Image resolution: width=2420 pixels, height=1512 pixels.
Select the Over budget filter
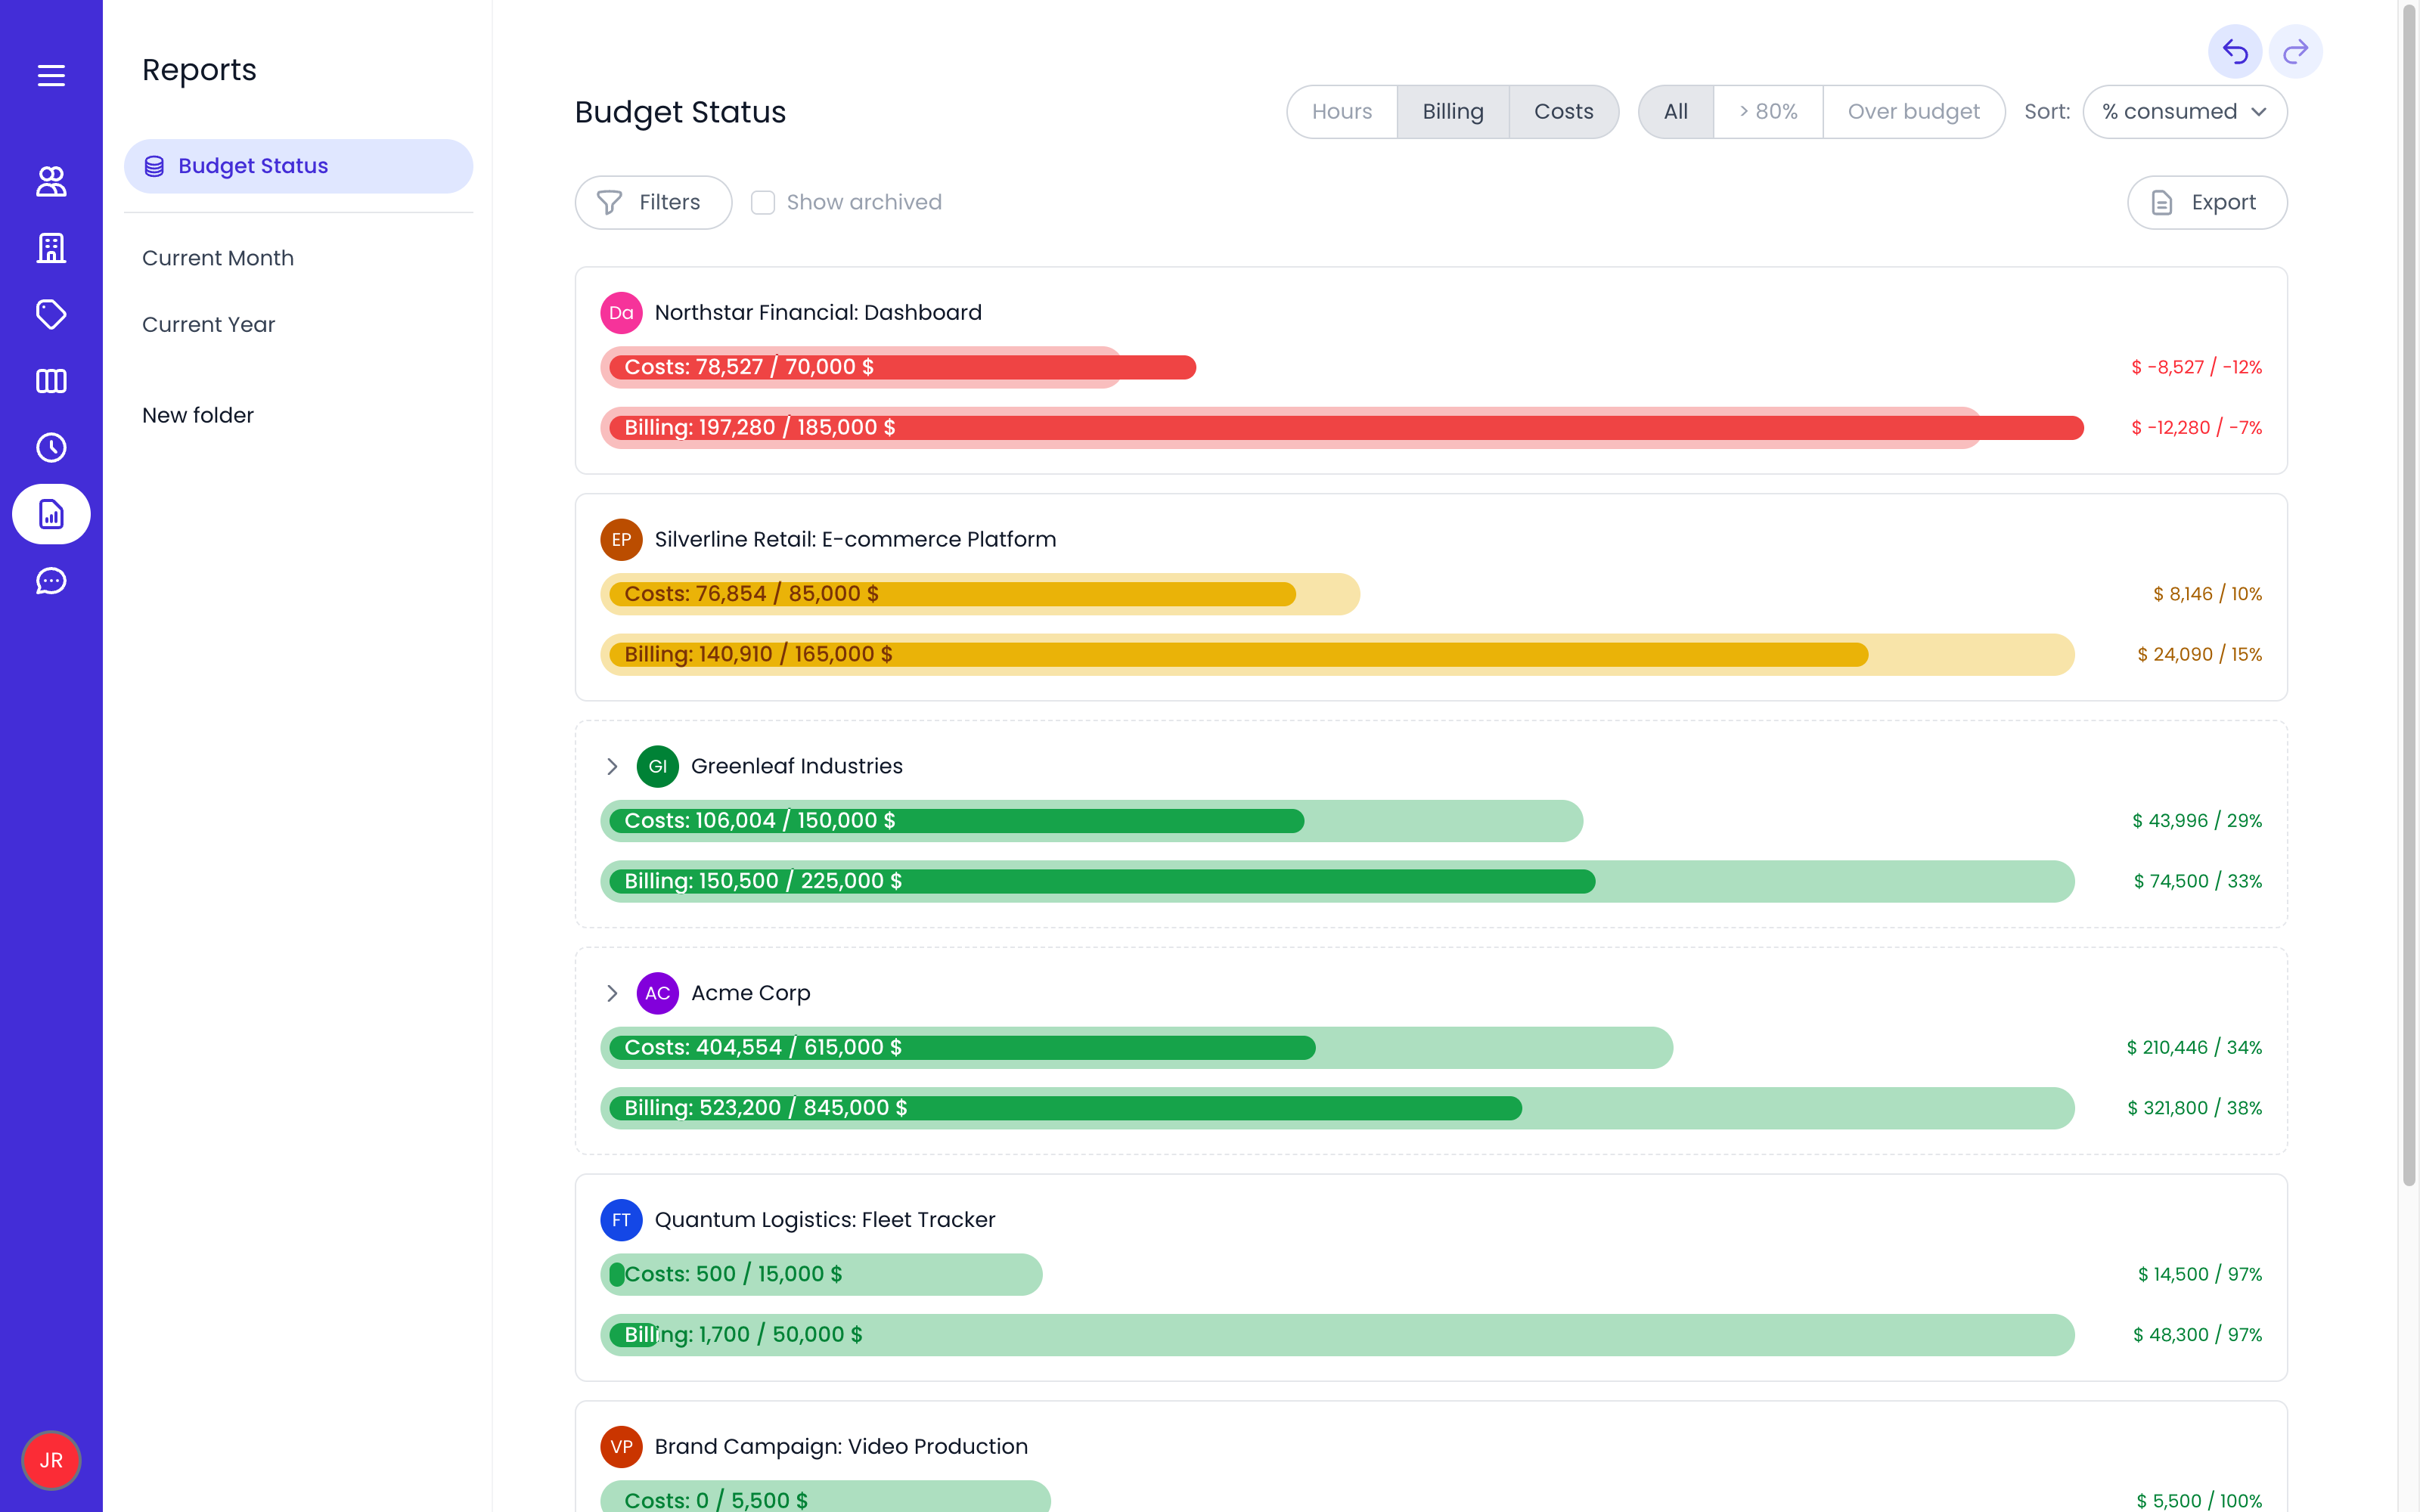click(1914, 112)
